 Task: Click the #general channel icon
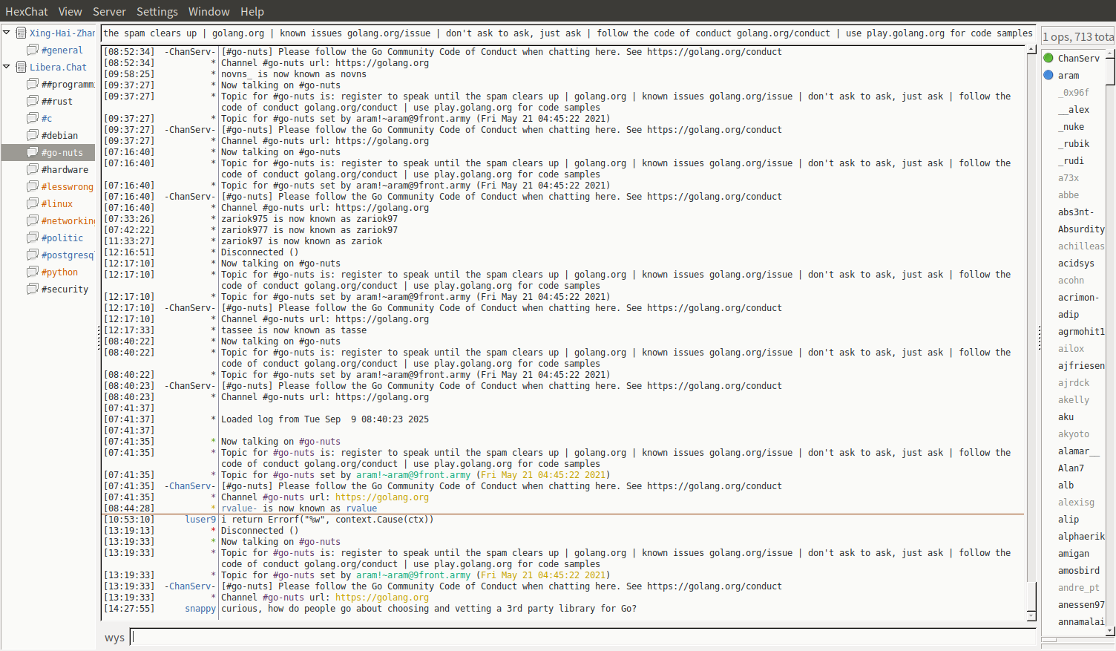point(33,50)
